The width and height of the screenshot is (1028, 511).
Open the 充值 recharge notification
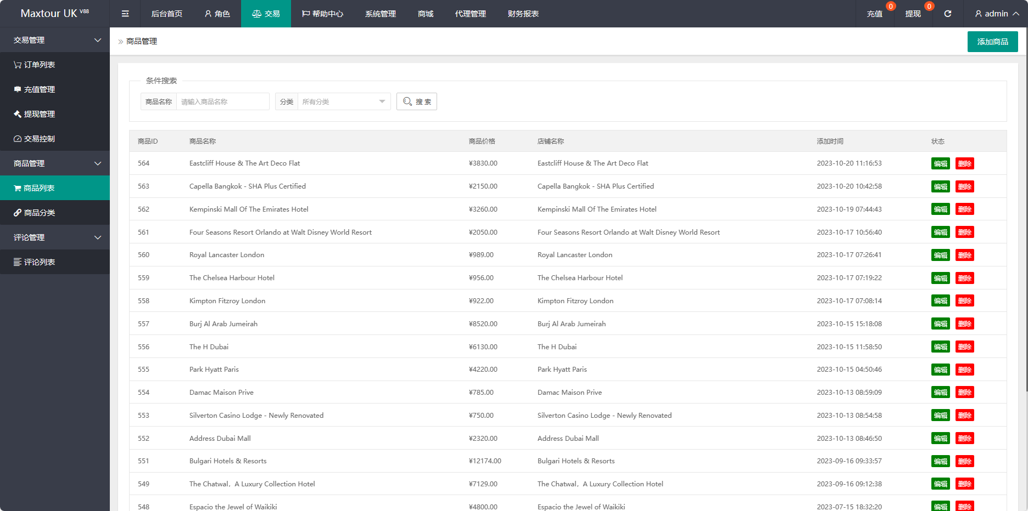click(875, 14)
